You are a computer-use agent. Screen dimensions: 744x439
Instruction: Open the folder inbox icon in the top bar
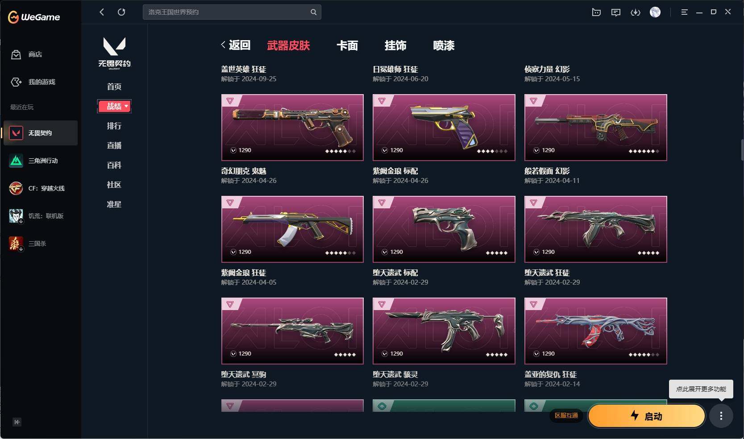pyautogui.click(x=596, y=12)
